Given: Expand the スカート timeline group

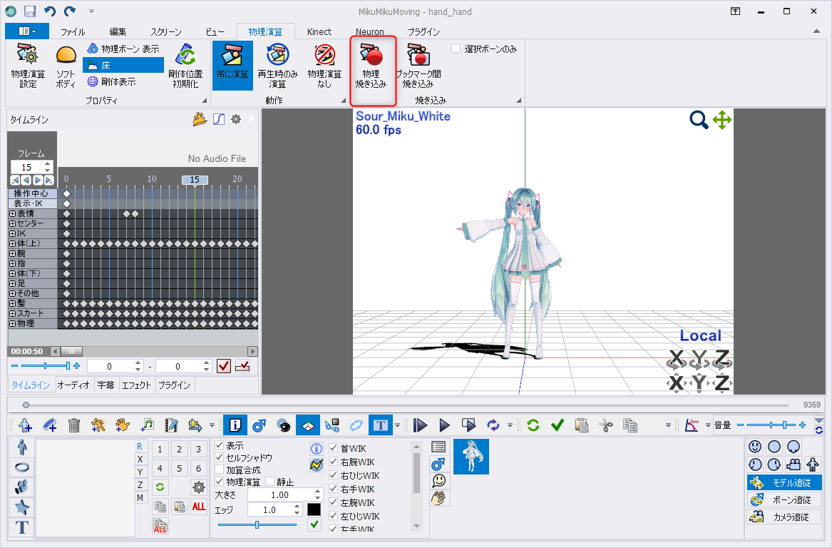Looking at the screenshot, I should click(12, 313).
